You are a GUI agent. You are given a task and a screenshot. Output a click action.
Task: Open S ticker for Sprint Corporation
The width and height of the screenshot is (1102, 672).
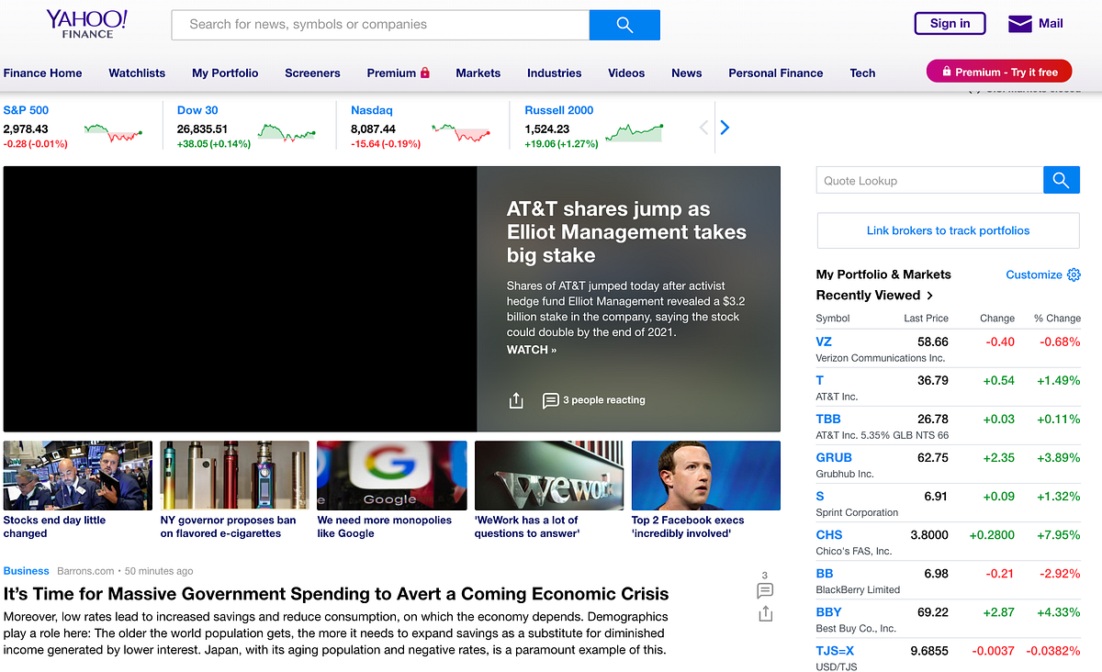[820, 496]
